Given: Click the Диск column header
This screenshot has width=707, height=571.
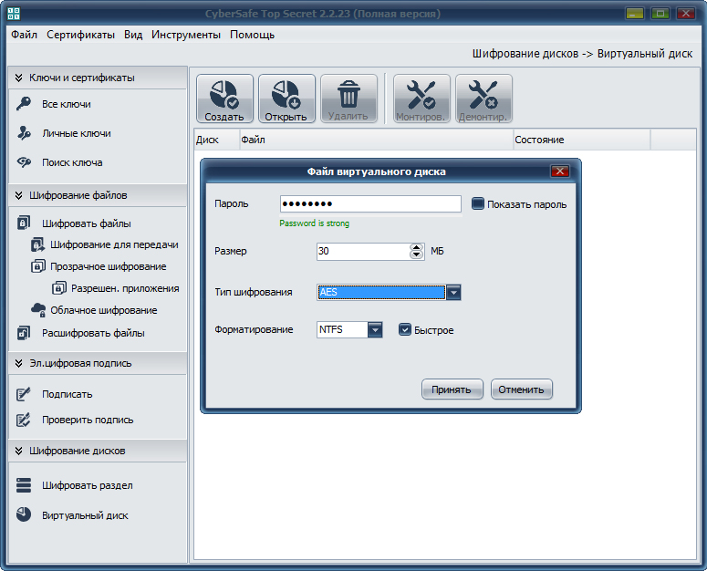Looking at the screenshot, I should coord(216,140).
